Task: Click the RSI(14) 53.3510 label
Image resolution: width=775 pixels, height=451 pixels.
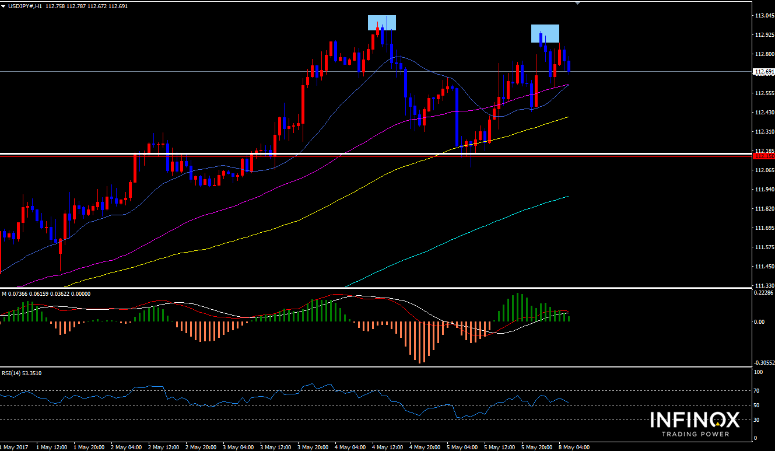Action: coord(22,373)
